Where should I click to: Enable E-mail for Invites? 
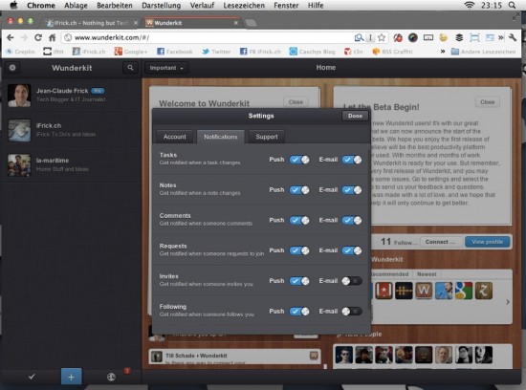352,281
